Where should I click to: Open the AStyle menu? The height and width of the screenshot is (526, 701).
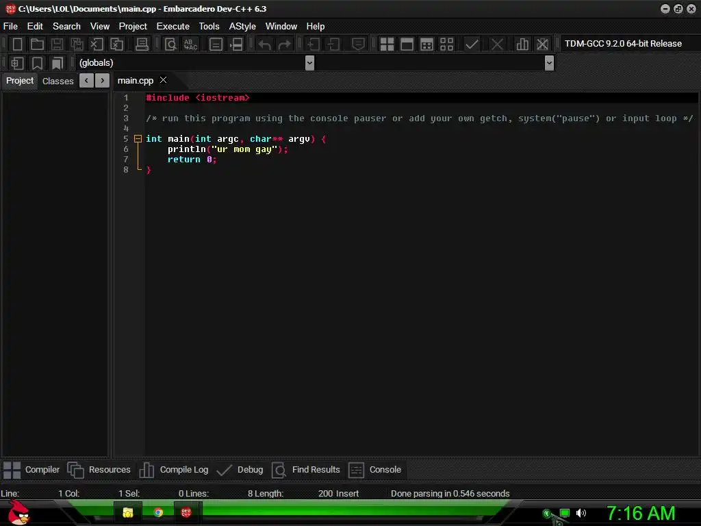242,27
